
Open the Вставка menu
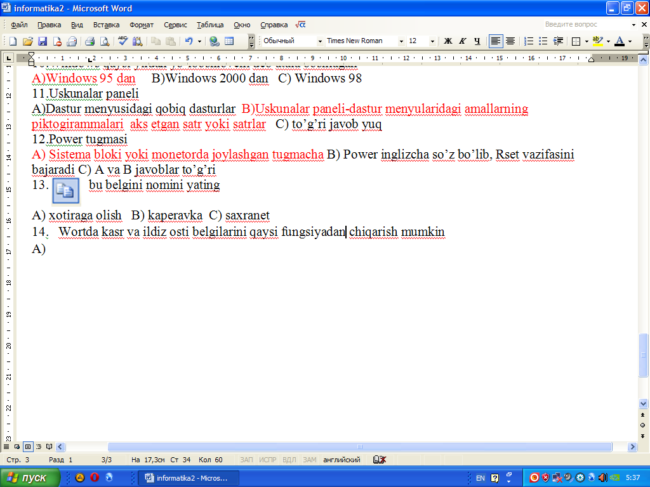coord(106,25)
